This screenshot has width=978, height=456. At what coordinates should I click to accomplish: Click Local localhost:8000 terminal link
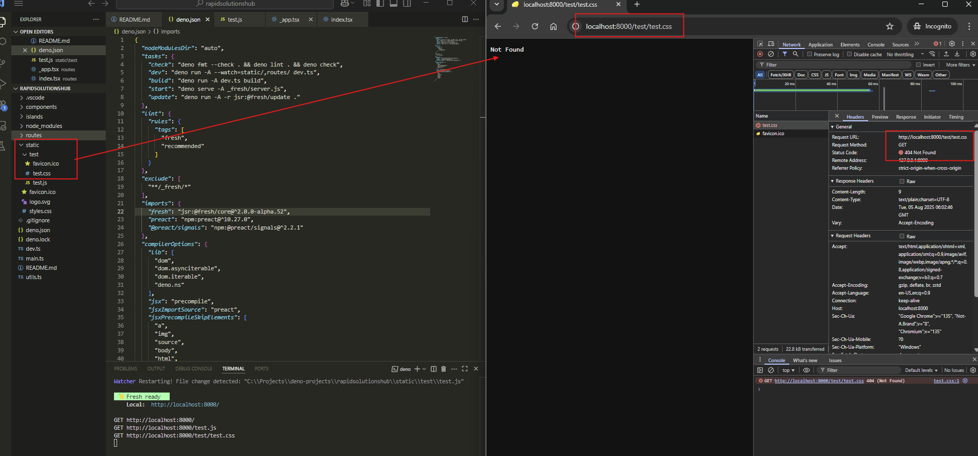pos(185,404)
